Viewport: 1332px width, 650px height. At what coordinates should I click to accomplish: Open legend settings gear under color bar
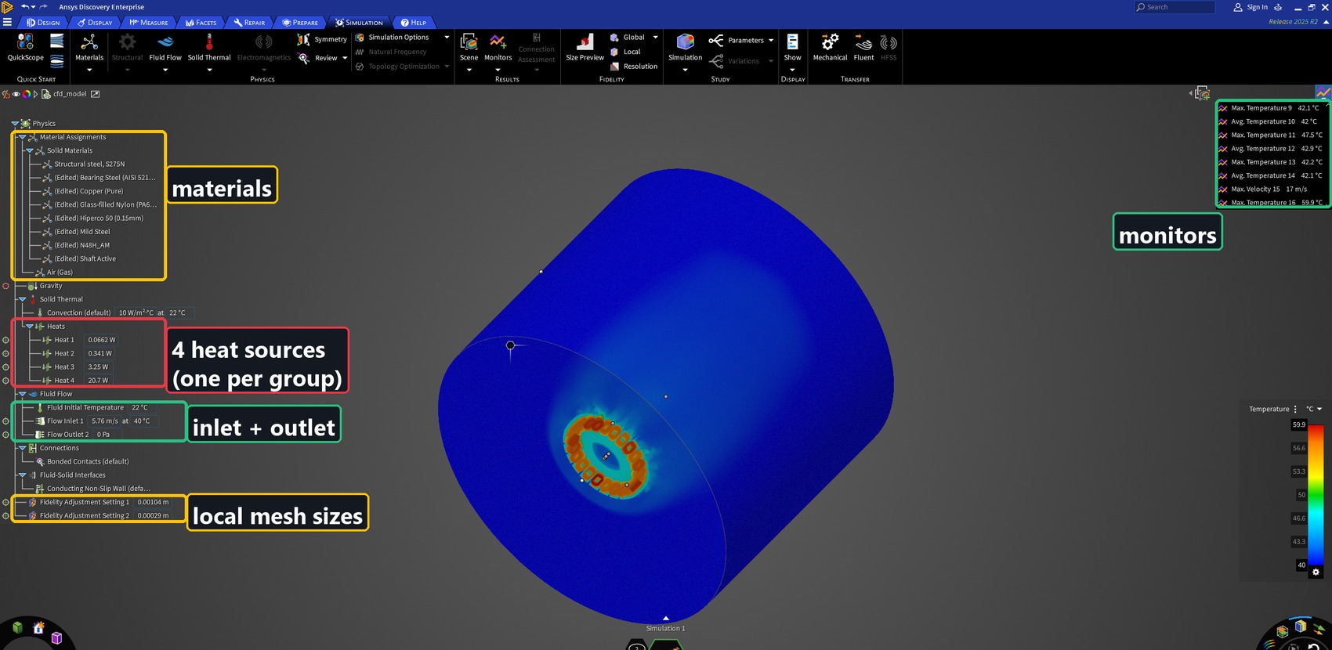[x=1316, y=572]
